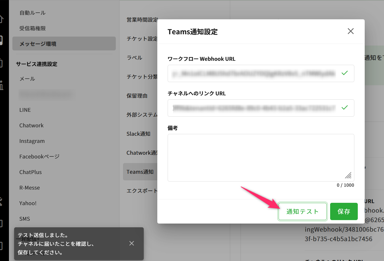Screen dimensions: 384x261
Task: Open Instagram integration settings
Action: click(x=32, y=141)
